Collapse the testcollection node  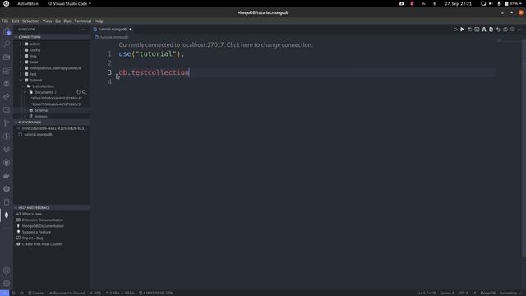[x=23, y=86]
